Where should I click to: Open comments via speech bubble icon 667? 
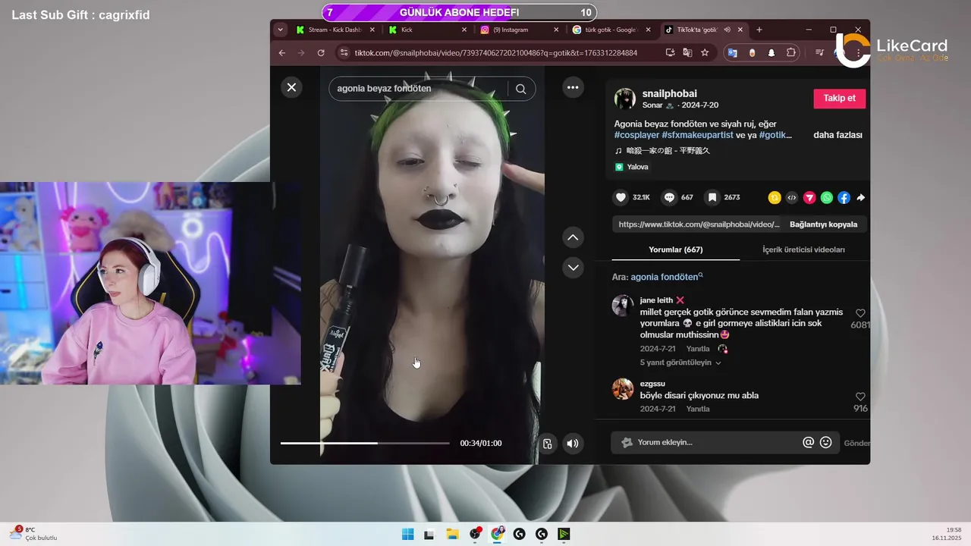pyautogui.click(x=669, y=197)
